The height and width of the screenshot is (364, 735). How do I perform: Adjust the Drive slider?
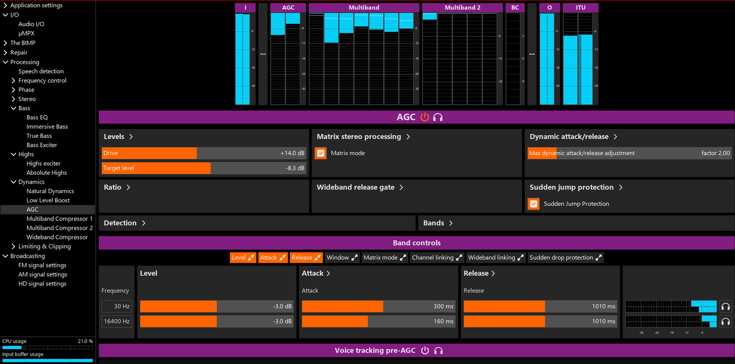[203, 153]
